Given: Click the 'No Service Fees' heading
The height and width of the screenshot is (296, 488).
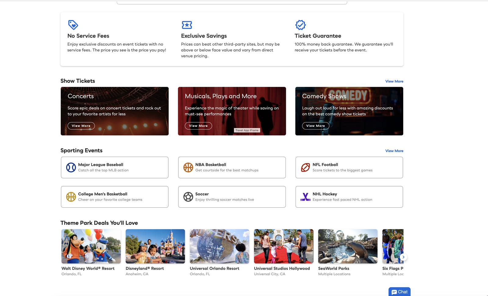Looking at the screenshot, I should pyautogui.click(x=88, y=36).
